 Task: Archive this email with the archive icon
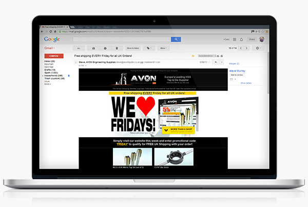[93, 48]
